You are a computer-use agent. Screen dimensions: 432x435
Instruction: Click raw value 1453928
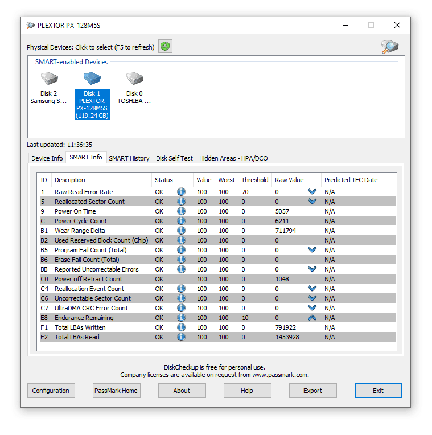(287, 337)
